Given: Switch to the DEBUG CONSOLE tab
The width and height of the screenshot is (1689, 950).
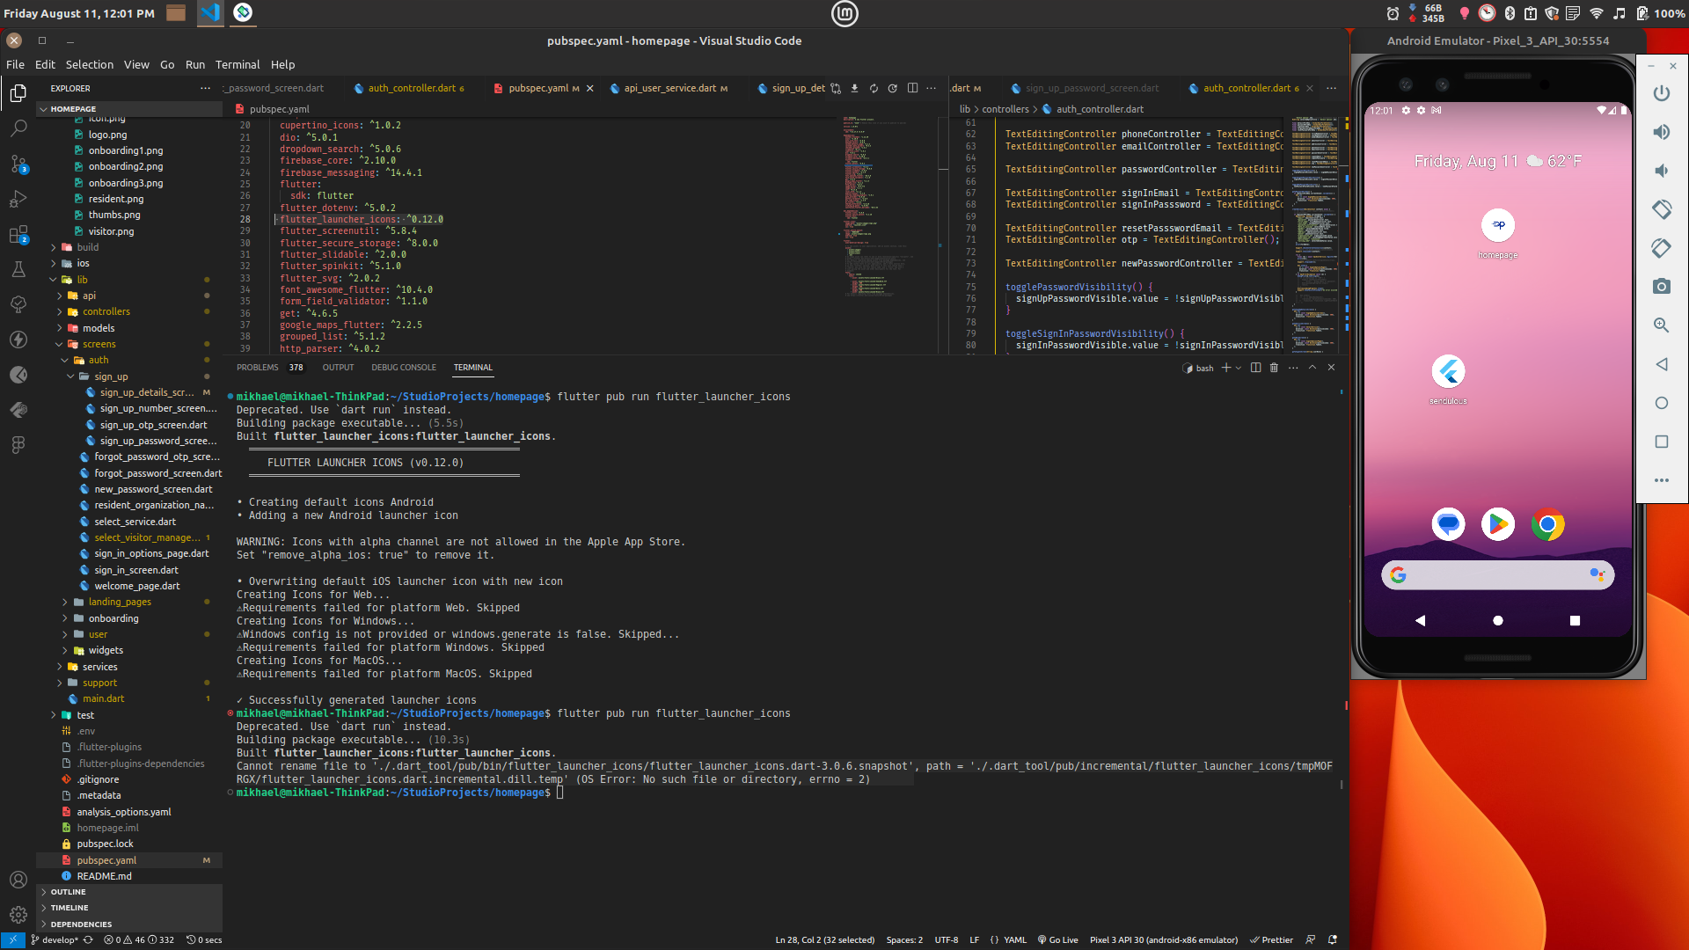Looking at the screenshot, I should point(403,368).
